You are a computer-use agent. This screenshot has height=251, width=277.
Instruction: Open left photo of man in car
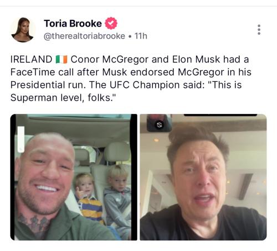click(x=74, y=177)
